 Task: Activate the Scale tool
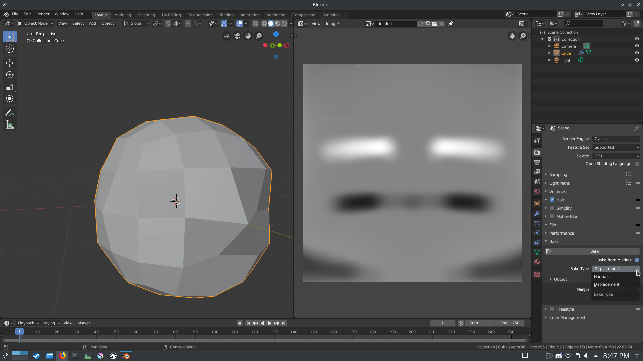(10, 87)
